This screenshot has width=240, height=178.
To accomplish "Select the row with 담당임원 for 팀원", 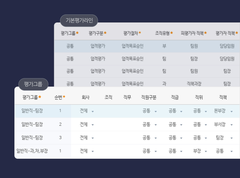I will 147,46.
